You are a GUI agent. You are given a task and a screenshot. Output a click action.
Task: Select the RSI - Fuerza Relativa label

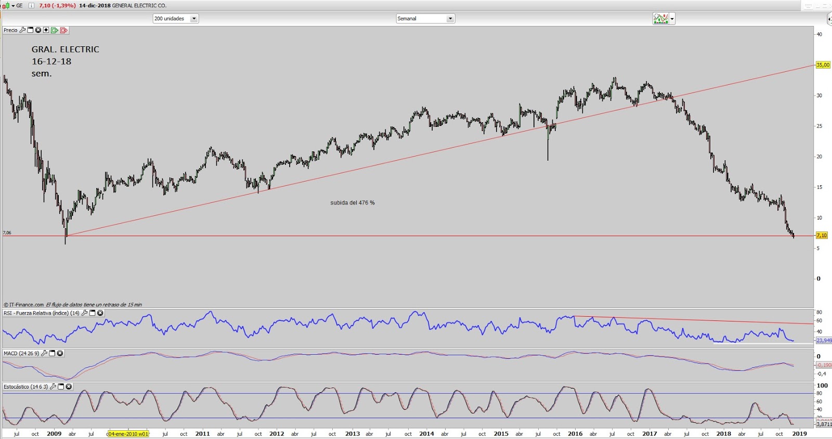[x=42, y=313]
